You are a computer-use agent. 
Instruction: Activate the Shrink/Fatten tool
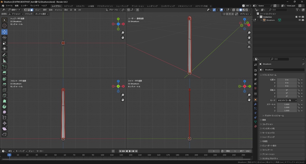(4, 123)
